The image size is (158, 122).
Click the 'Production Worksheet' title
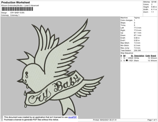16,2
